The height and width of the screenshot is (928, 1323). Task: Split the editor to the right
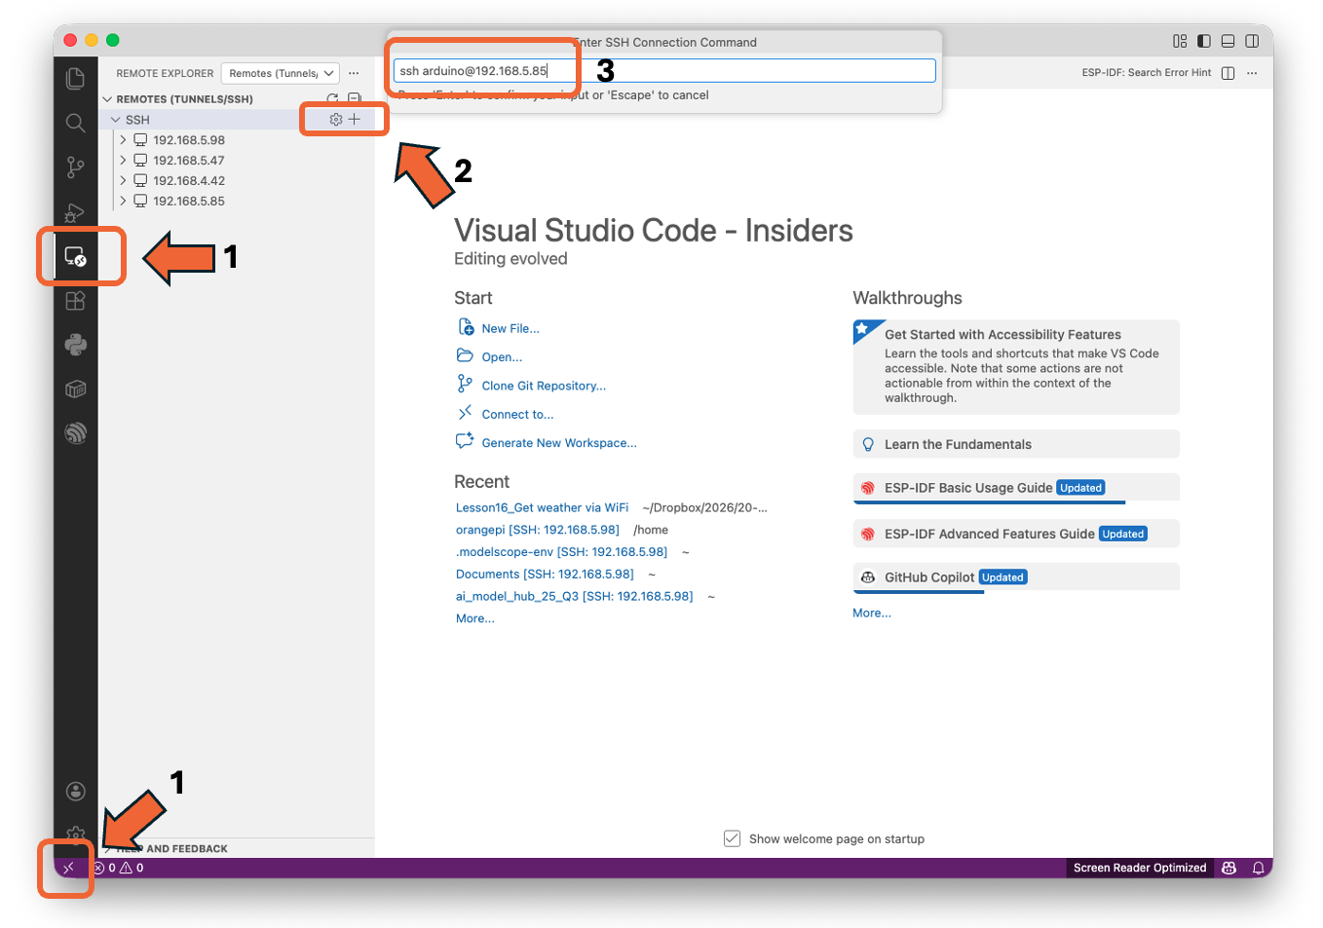click(1228, 73)
